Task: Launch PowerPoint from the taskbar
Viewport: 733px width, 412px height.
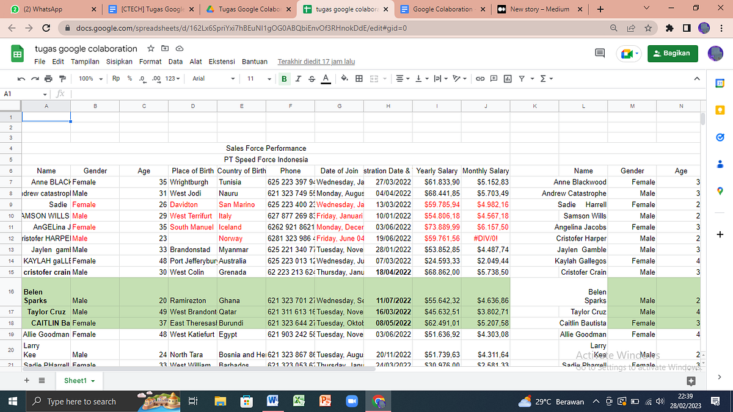Action: click(324, 401)
